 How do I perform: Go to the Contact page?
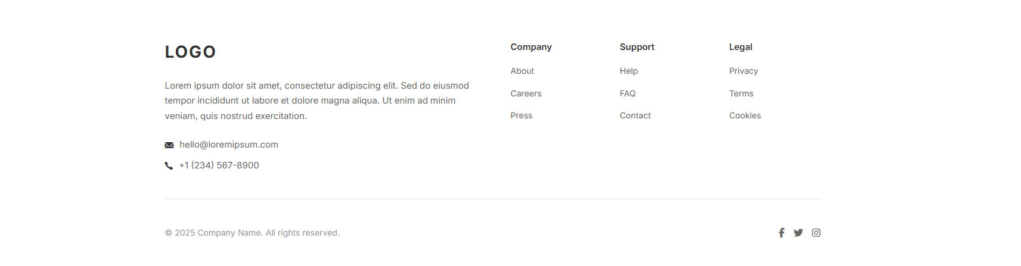(x=635, y=115)
